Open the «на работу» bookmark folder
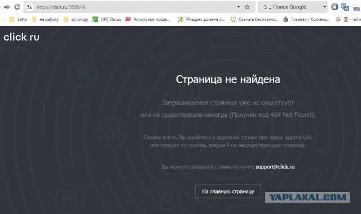This screenshot has height=214, width=361. pos(45,19)
